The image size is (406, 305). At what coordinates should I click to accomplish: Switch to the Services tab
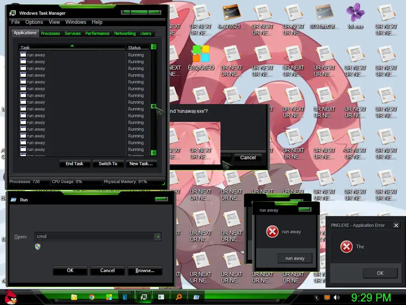[x=73, y=33]
